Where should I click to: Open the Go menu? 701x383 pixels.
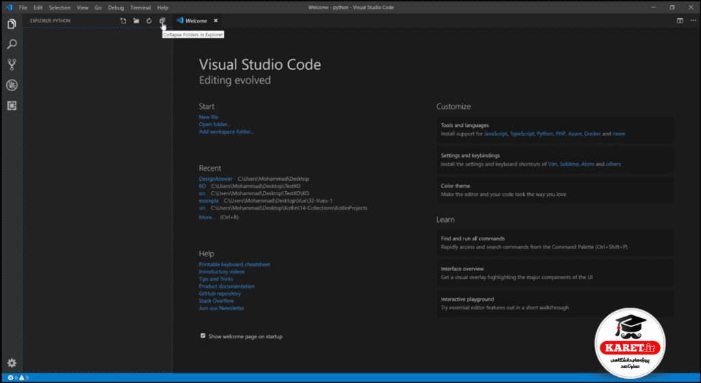pyautogui.click(x=98, y=8)
